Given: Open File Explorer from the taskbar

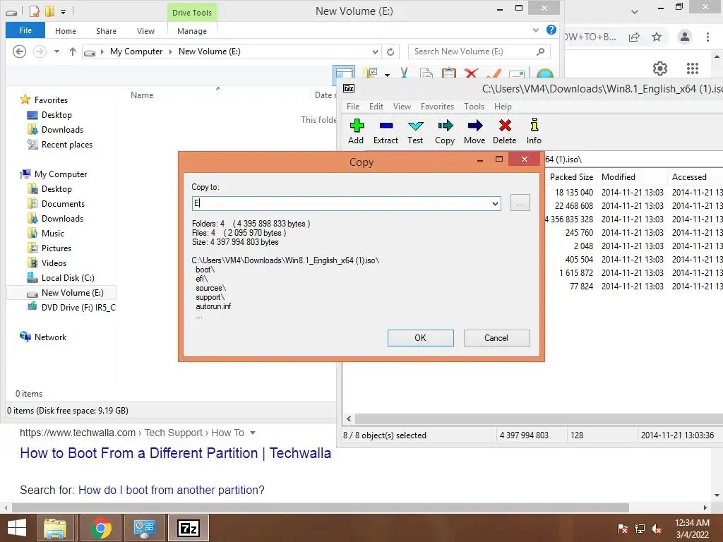Looking at the screenshot, I should pos(55,528).
